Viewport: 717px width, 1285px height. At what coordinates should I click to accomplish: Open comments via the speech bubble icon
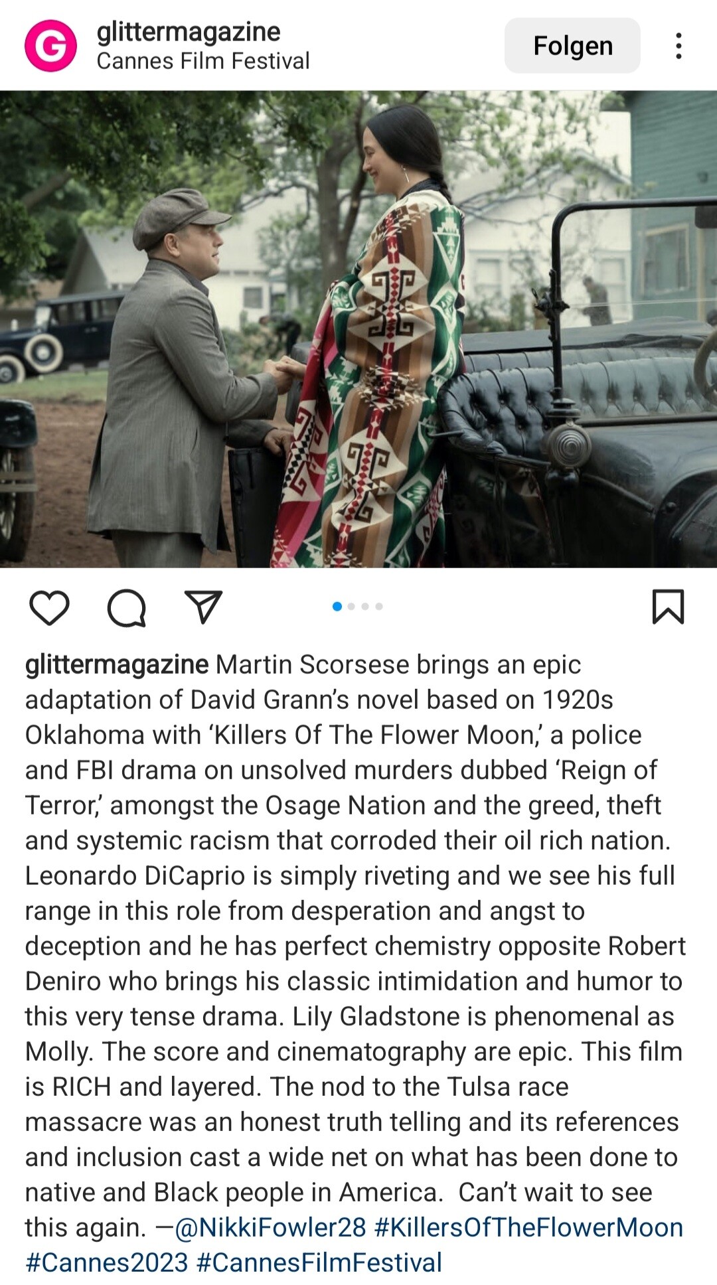127,607
